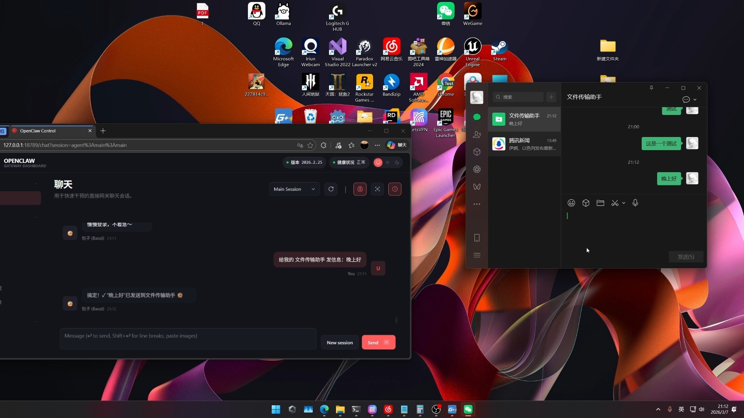This screenshot has width=744, height=418.
Task: Click the OpenClaw message input field
Action: 188,339
